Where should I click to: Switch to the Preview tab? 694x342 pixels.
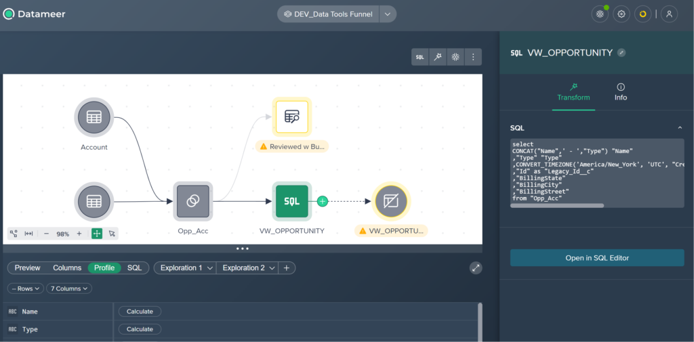[27, 268]
